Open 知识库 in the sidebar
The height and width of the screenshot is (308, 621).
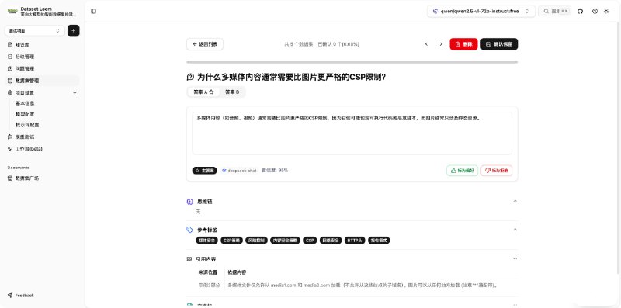click(42, 45)
